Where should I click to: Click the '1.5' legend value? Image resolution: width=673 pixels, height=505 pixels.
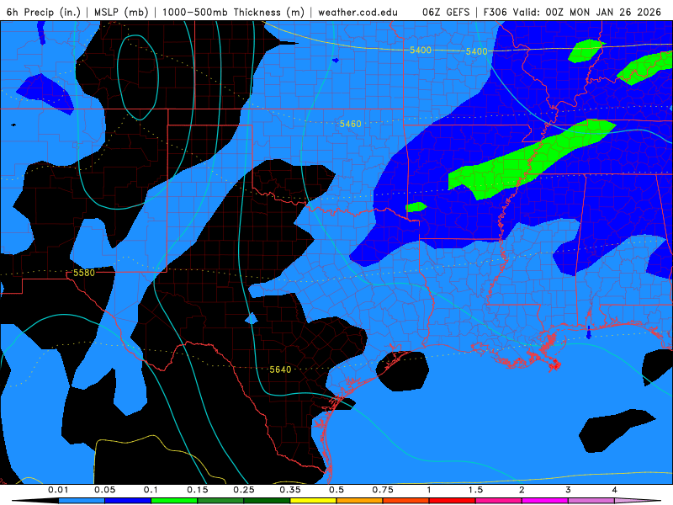[x=475, y=490]
